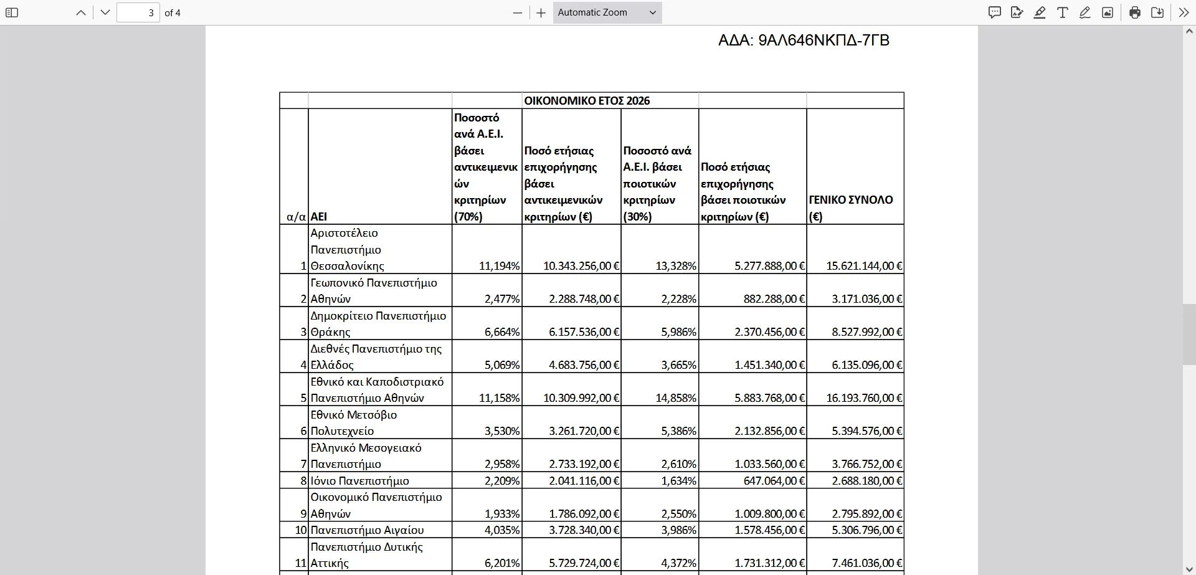Image resolution: width=1196 pixels, height=575 pixels.
Task: Select the add signature tool
Action: (x=1017, y=12)
